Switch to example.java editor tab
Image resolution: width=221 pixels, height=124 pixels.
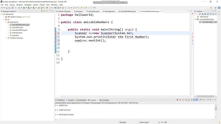click(x=109, y=11)
